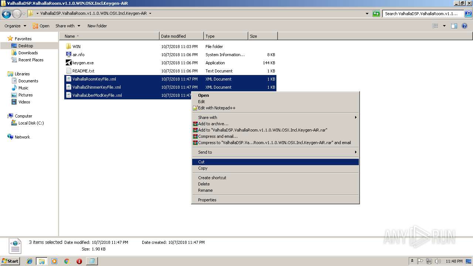
Task: Choose Rename in the context menu
Action: pos(275,190)
